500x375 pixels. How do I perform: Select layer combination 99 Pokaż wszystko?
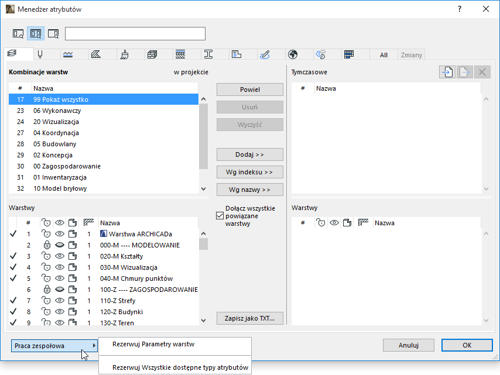(x=104, y=99)
